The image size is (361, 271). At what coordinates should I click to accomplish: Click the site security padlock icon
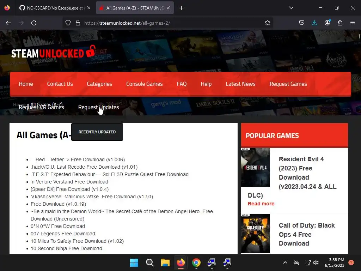click(x=78, y=23)
